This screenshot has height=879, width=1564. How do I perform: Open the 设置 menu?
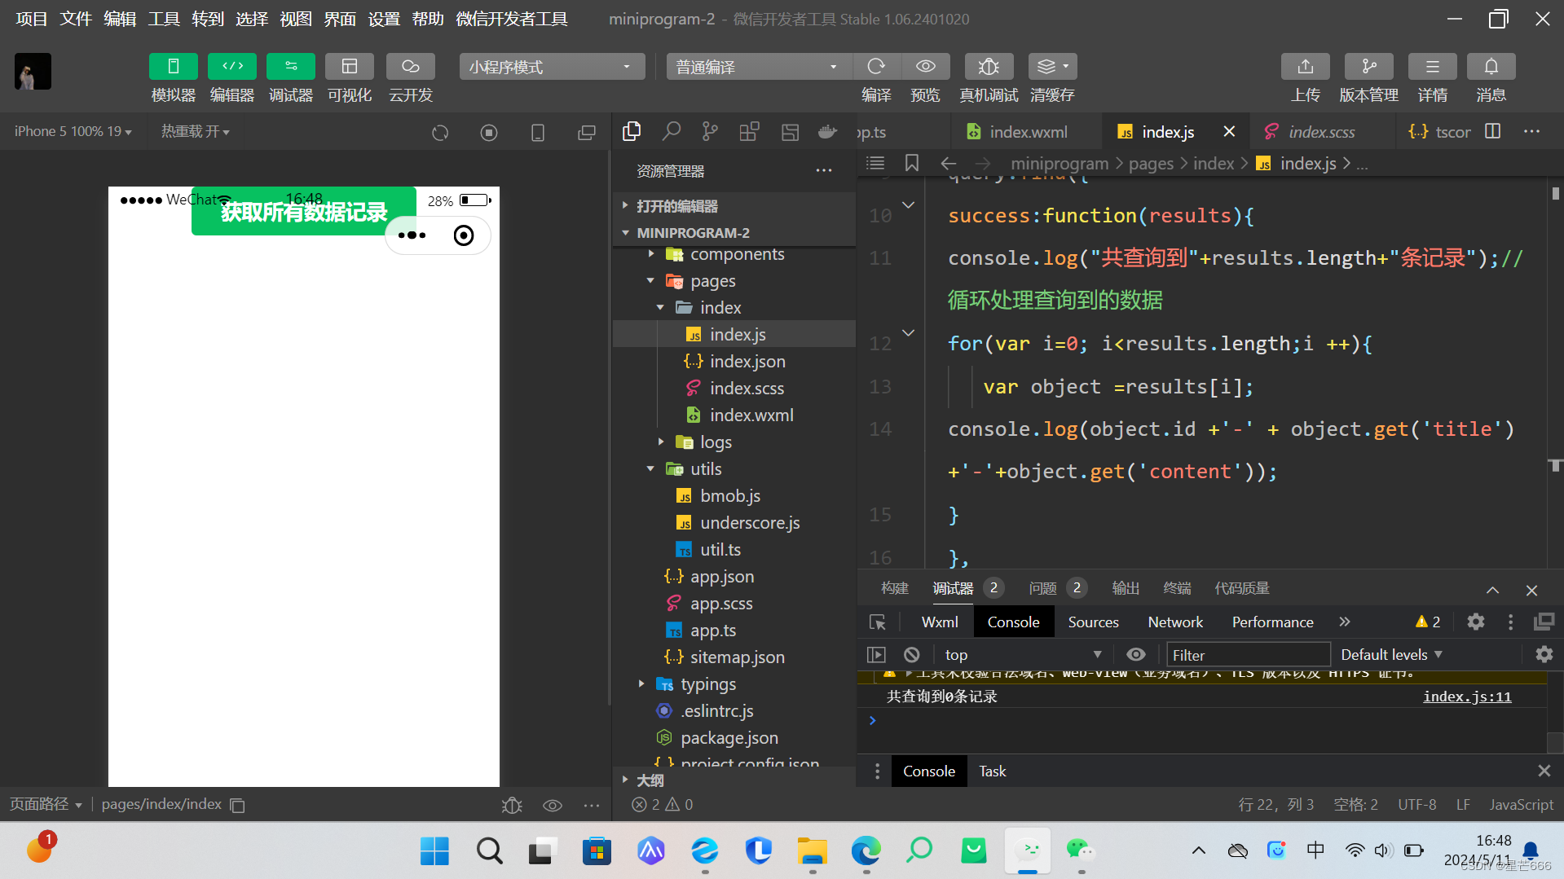(383, 19)
